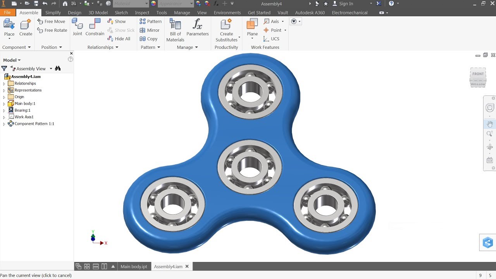Expand the Component Pattern 1:1 node
This screenshot has width=496, height=279.
tap(4, 124)
